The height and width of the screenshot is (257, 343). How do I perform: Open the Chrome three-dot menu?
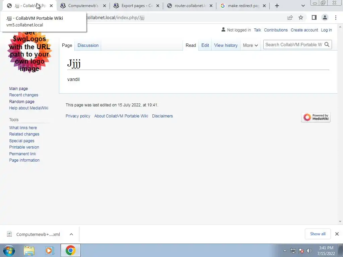click(x=336, y=17)
